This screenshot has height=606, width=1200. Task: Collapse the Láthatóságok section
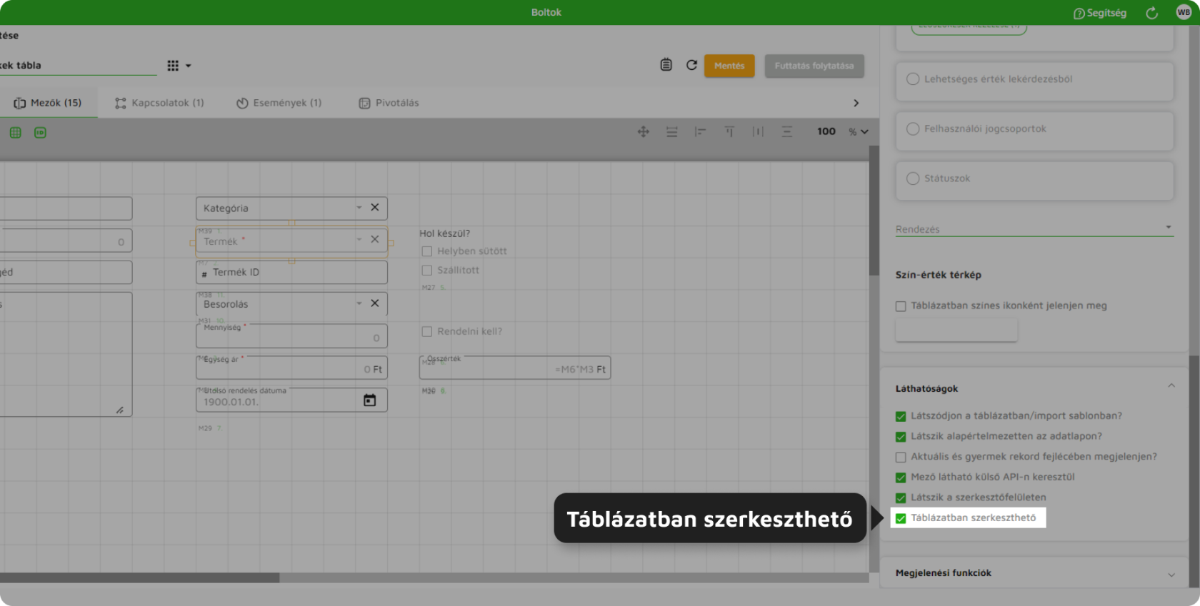pos(1171,386)
